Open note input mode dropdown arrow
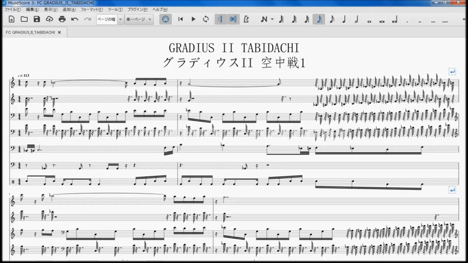Screen dimensions: 468x263 [x=272, y=19]
